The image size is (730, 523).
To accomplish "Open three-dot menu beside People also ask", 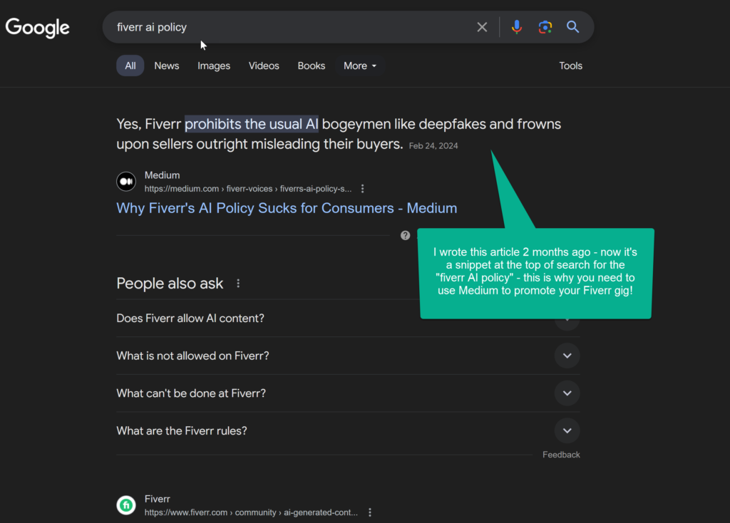I will (x=238, y=284).
